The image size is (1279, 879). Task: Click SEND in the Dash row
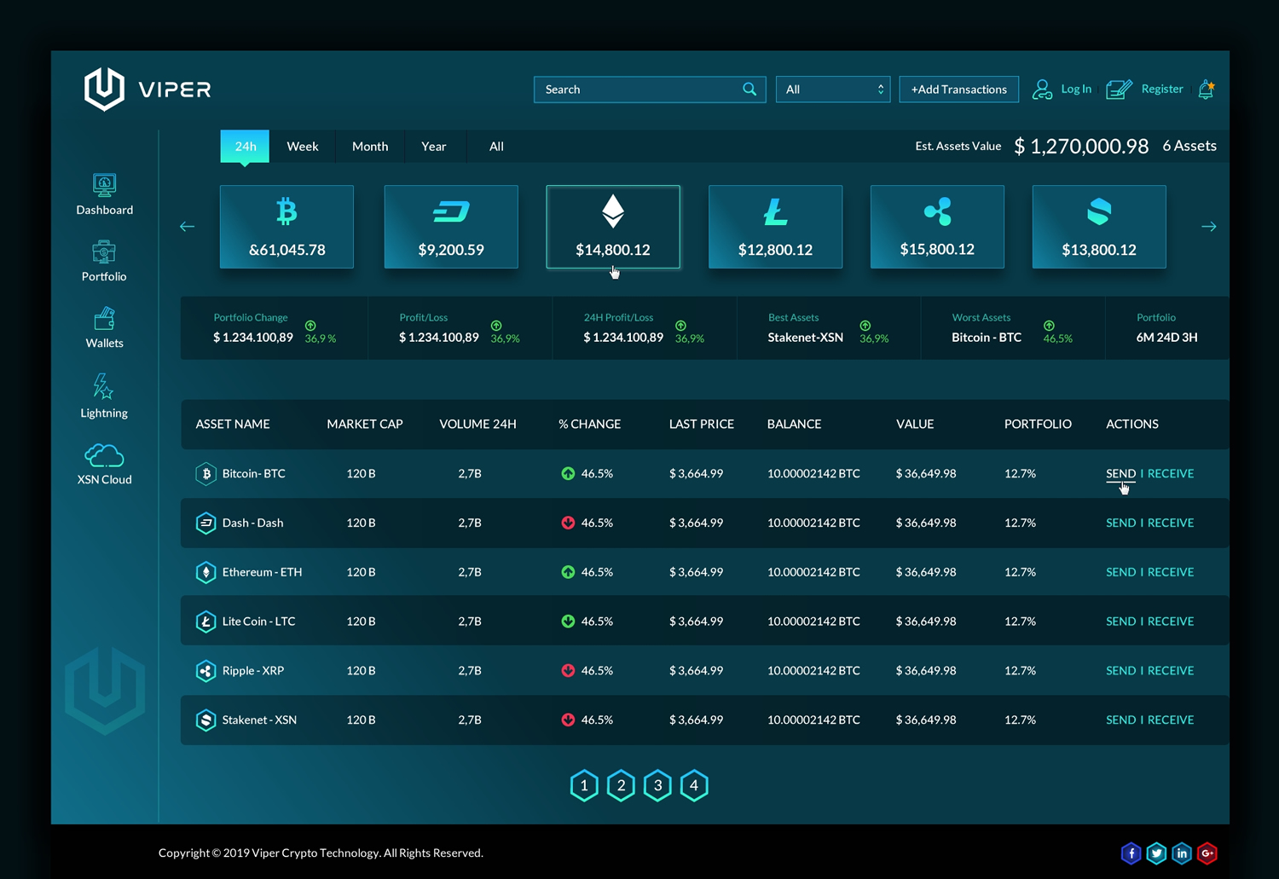tap(1120, 523)
